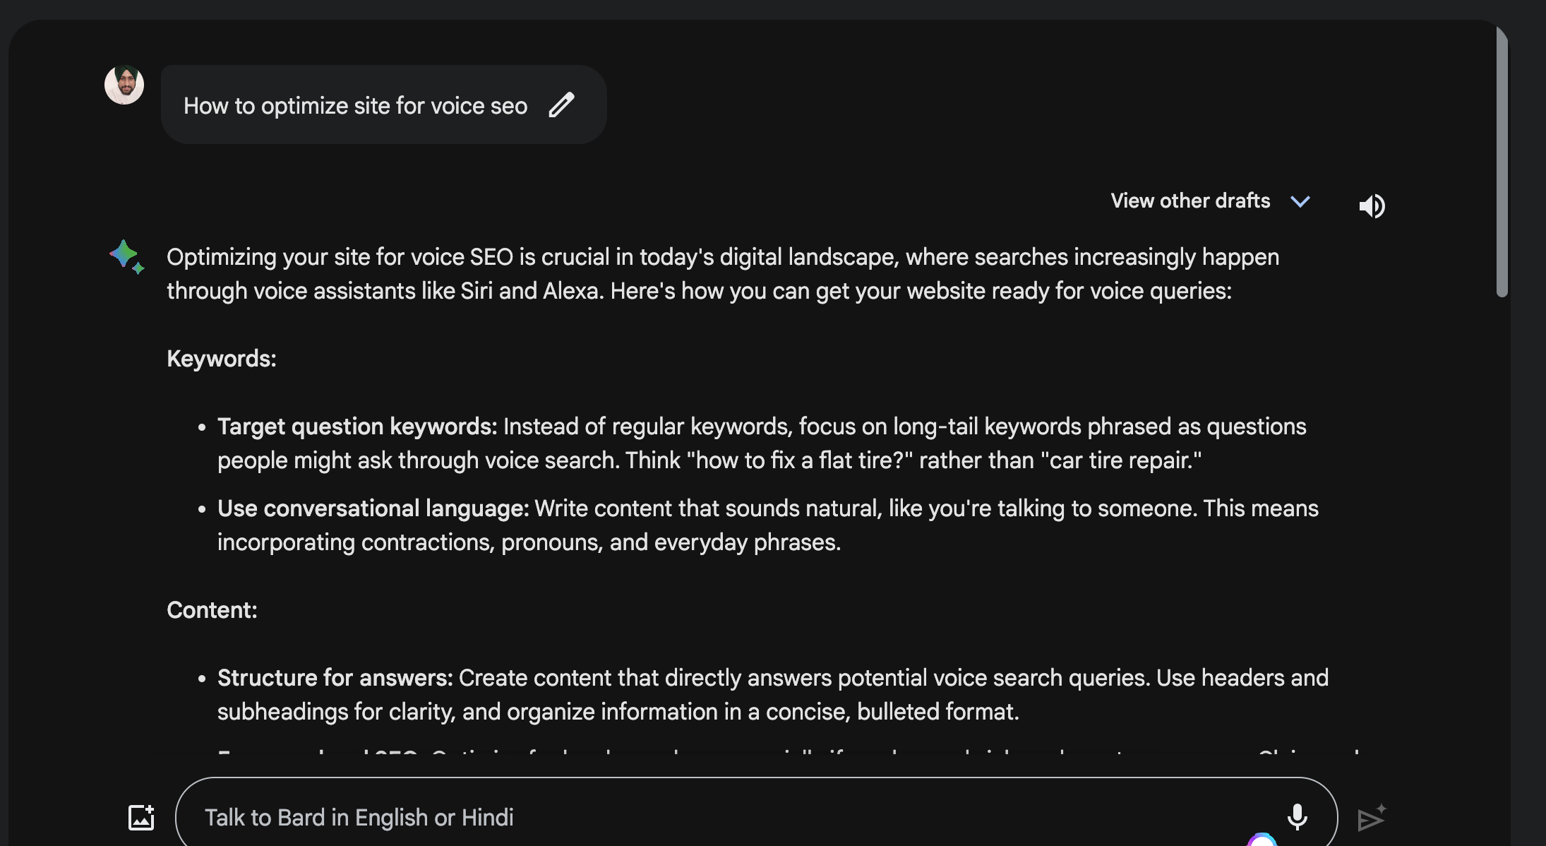Click the vertical scrollbar thumb

pyautogui.click(x=1502, y=162)
